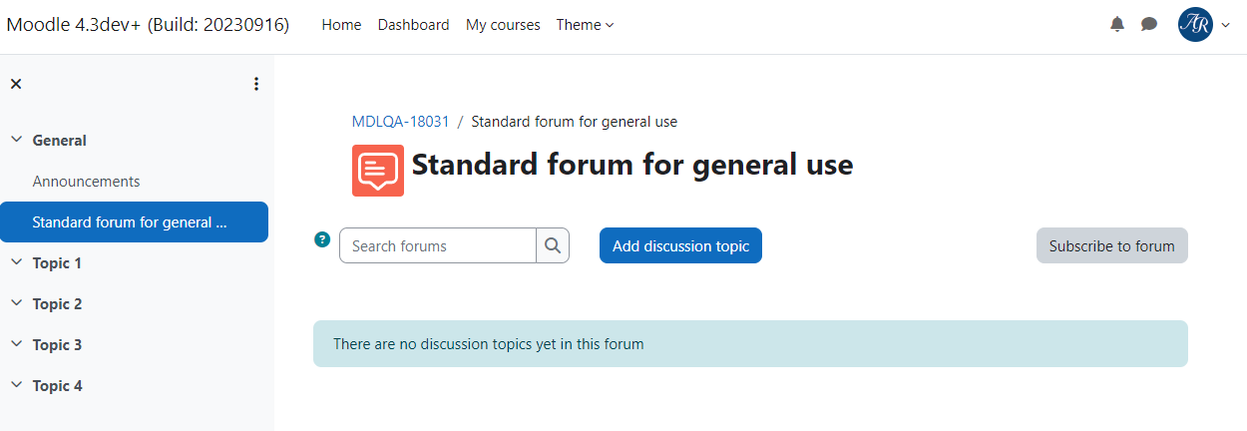Close the course index drawer
This screenshot has width=1247, height=431.
(16, 84)
